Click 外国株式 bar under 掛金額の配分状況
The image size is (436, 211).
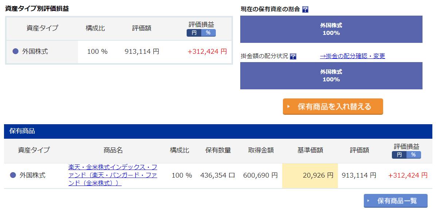pos(331,76)
